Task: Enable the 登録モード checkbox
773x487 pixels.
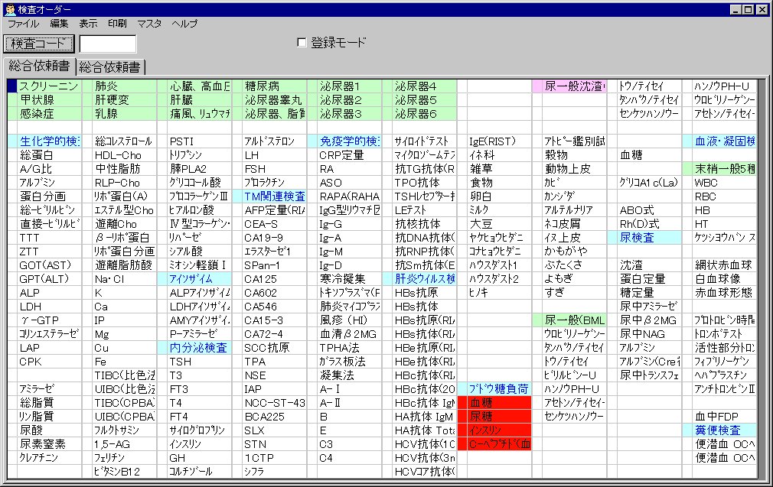Action: [302, 43]
